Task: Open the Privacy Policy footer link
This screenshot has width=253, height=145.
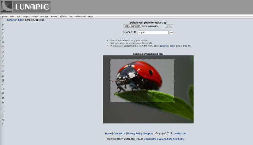Action: [135, 133]
